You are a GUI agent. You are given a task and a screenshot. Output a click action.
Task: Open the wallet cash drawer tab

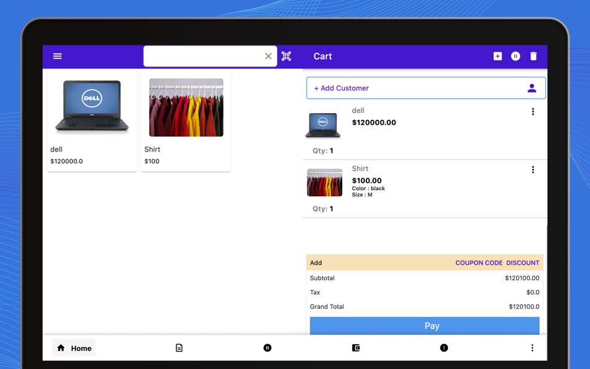[356, 348]
